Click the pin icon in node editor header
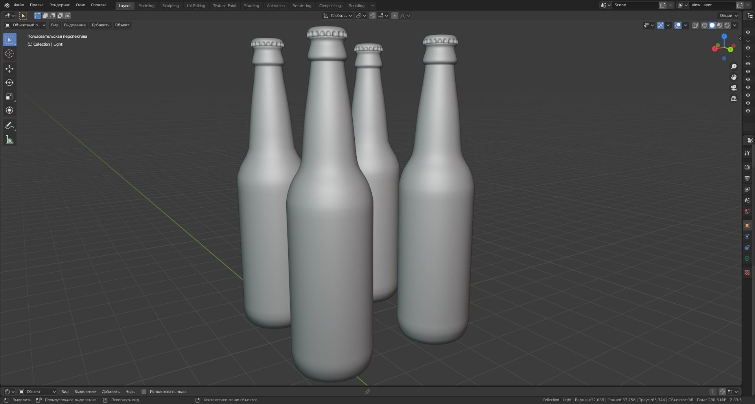Viewport: 755px width, 404px height. coord(367,392)
